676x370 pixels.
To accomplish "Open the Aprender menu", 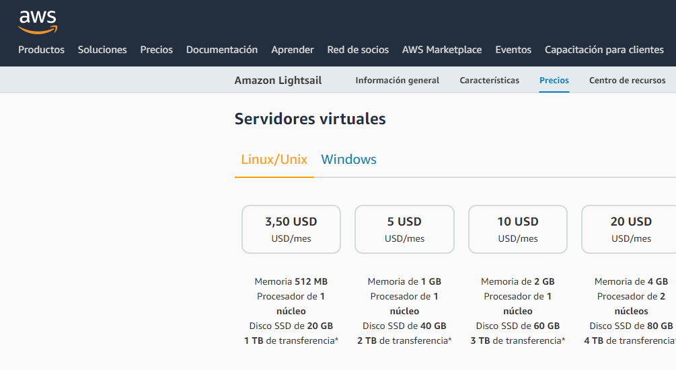I will coord(293,50).
